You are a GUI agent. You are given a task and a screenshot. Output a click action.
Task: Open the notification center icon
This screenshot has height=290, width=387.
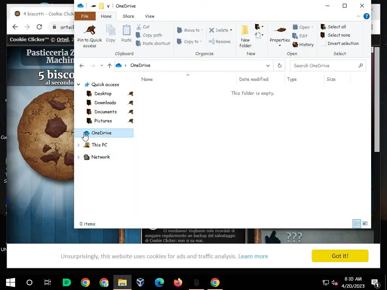point(375,282)
